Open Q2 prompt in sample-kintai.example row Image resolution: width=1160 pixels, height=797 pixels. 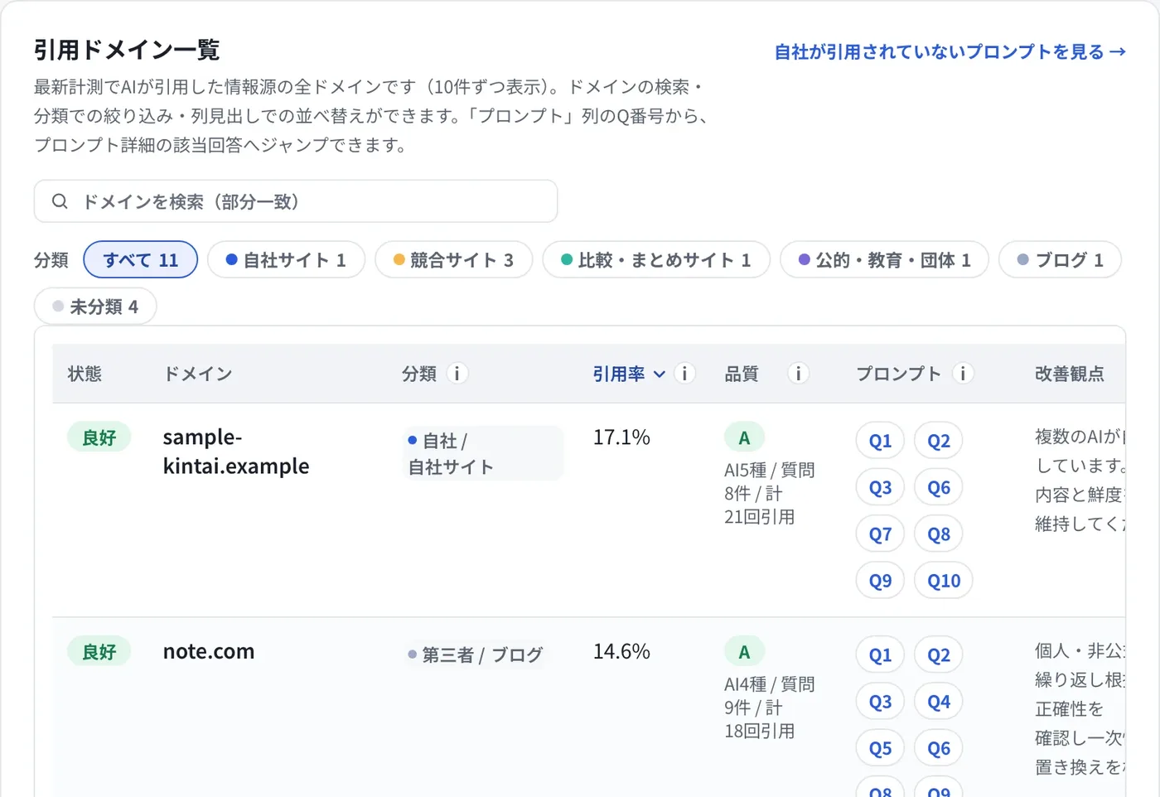(938, 441)
